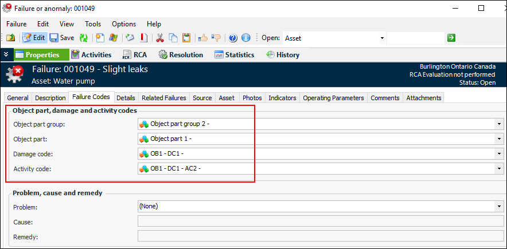
Task: Expand the Activity code dropdown arrow
Action: click(x=499, y=169)
